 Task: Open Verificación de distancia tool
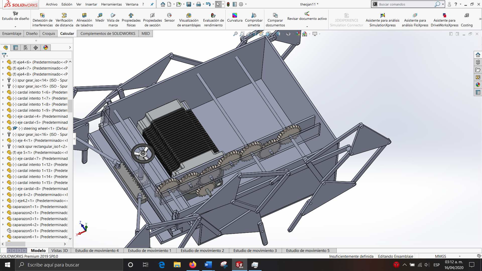click(x=64, y=20)
